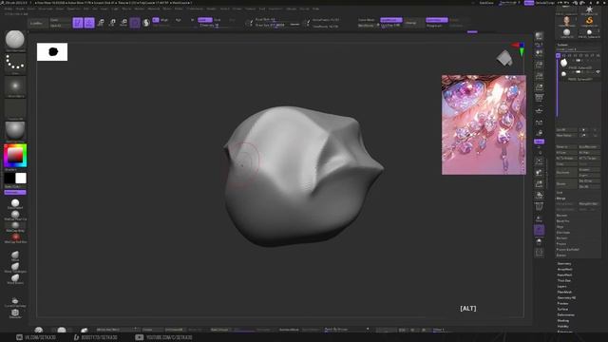Click the black blob mask preview thumbnail
The height and width of the screenshot is (342, 608).
[x=52, y=52]
